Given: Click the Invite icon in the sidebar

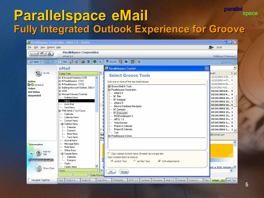Looking at the screenshot, I should click(x=38, y=73).
